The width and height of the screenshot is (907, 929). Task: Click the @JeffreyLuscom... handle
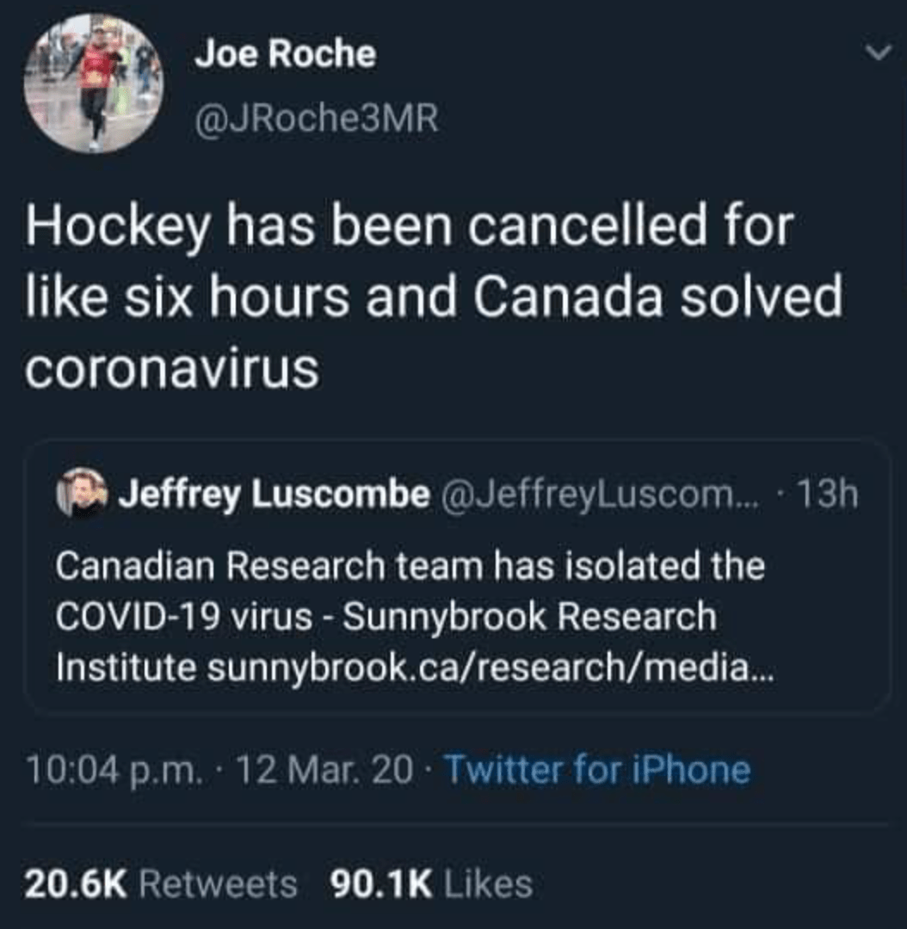point(602,495)
